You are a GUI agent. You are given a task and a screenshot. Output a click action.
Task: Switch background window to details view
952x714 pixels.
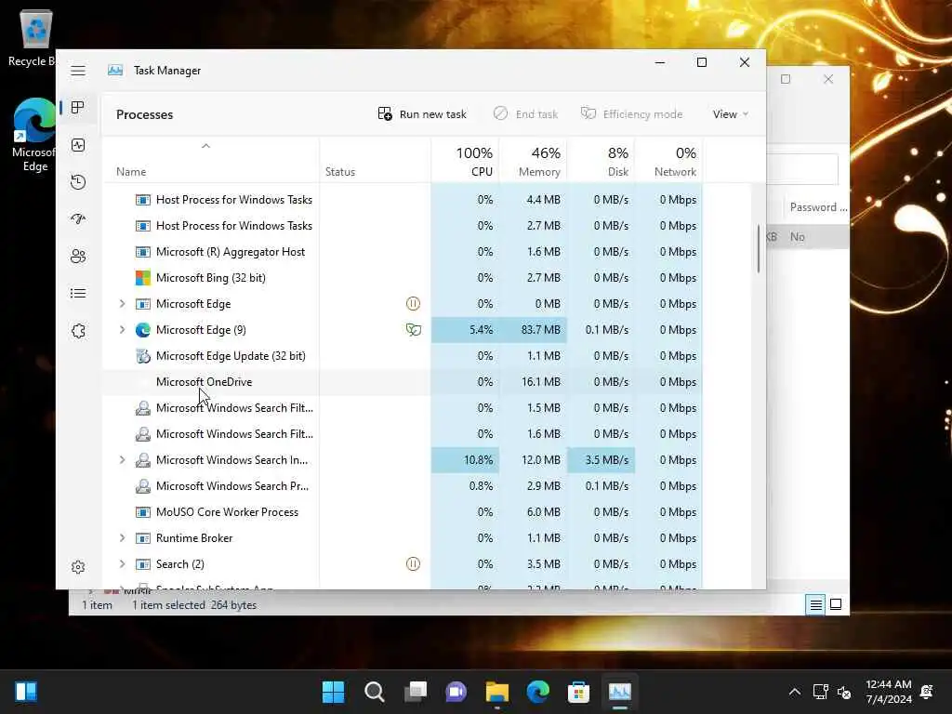click(x=815, y=604)
